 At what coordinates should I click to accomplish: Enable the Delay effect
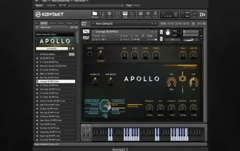tap(115, 105)
